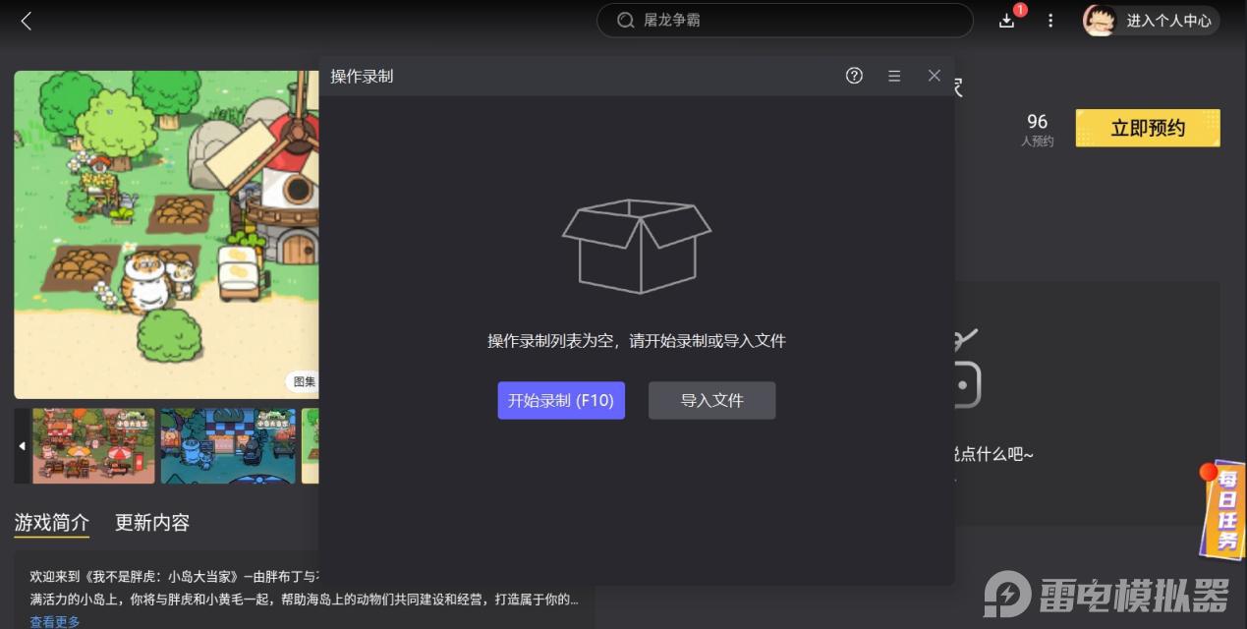
Task: Click the previous thumbnail arrow in gallery strip
Action: [23, 446]
